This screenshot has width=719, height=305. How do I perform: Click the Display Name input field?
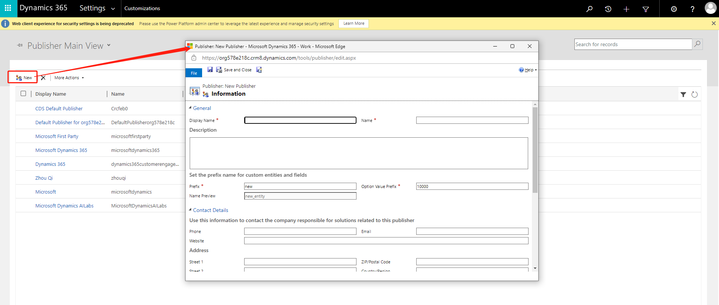coord(300,120)
